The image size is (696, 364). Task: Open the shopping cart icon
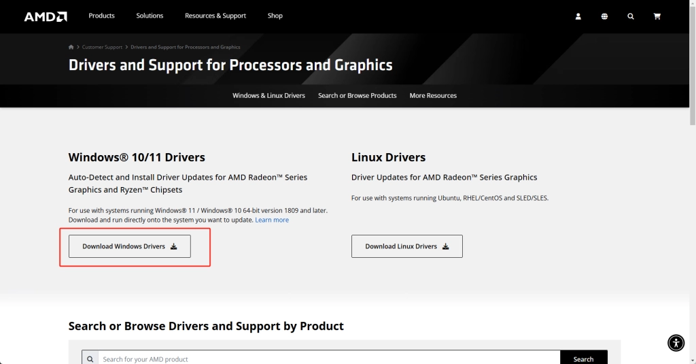pyautogui.click(x=657, y=16)
